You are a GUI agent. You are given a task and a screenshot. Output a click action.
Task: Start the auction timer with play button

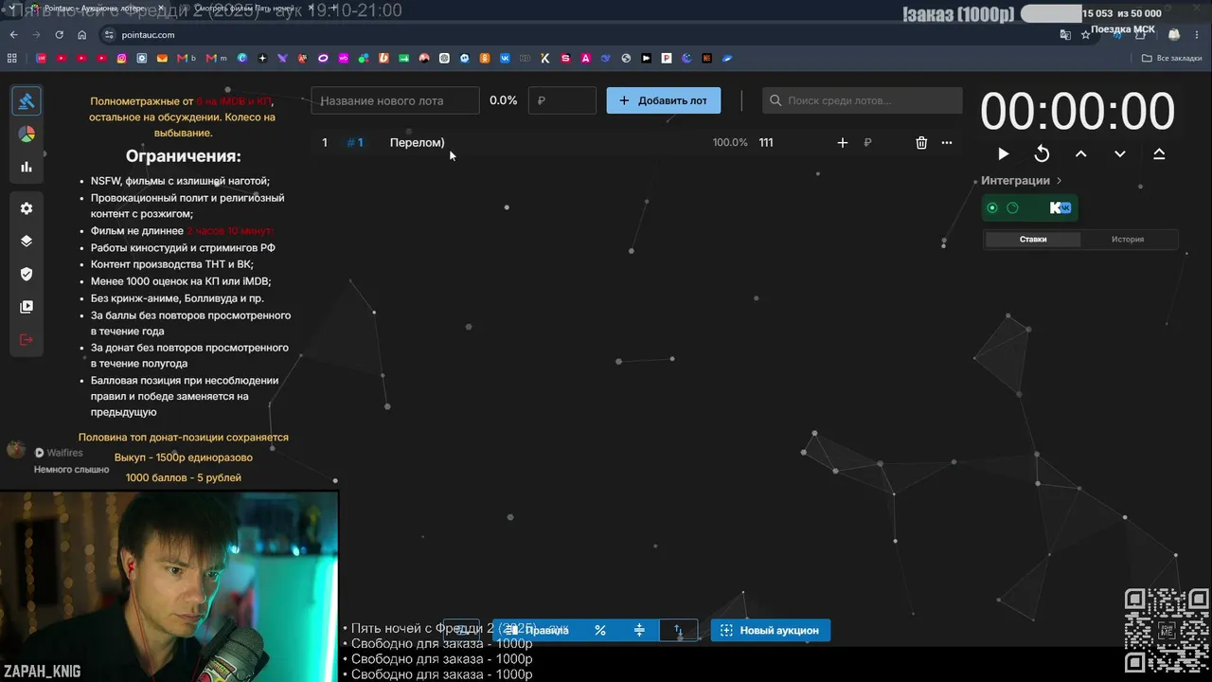click(x=1004, y=154)
